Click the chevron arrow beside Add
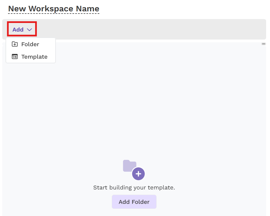 coord(29,30)
